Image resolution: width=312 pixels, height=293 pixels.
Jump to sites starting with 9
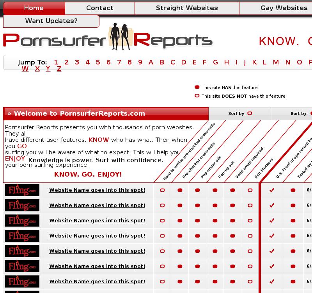pos(140,63)
